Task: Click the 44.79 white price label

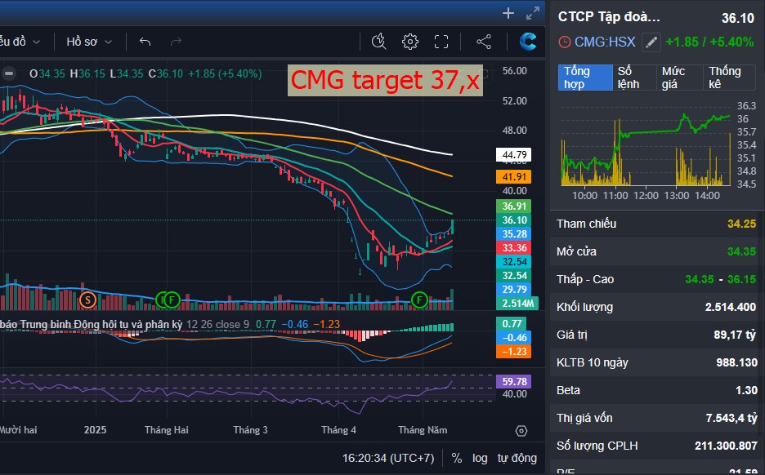Action: pos(514,155)
